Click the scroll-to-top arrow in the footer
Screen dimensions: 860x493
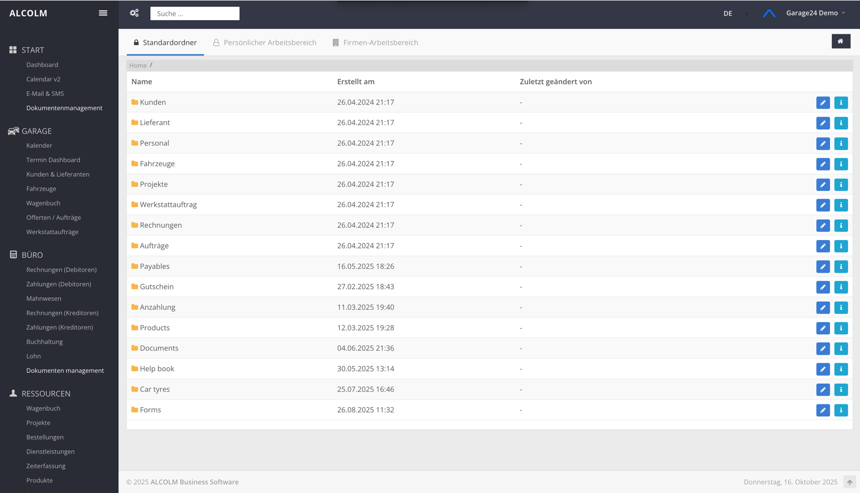tap(850, 482)
